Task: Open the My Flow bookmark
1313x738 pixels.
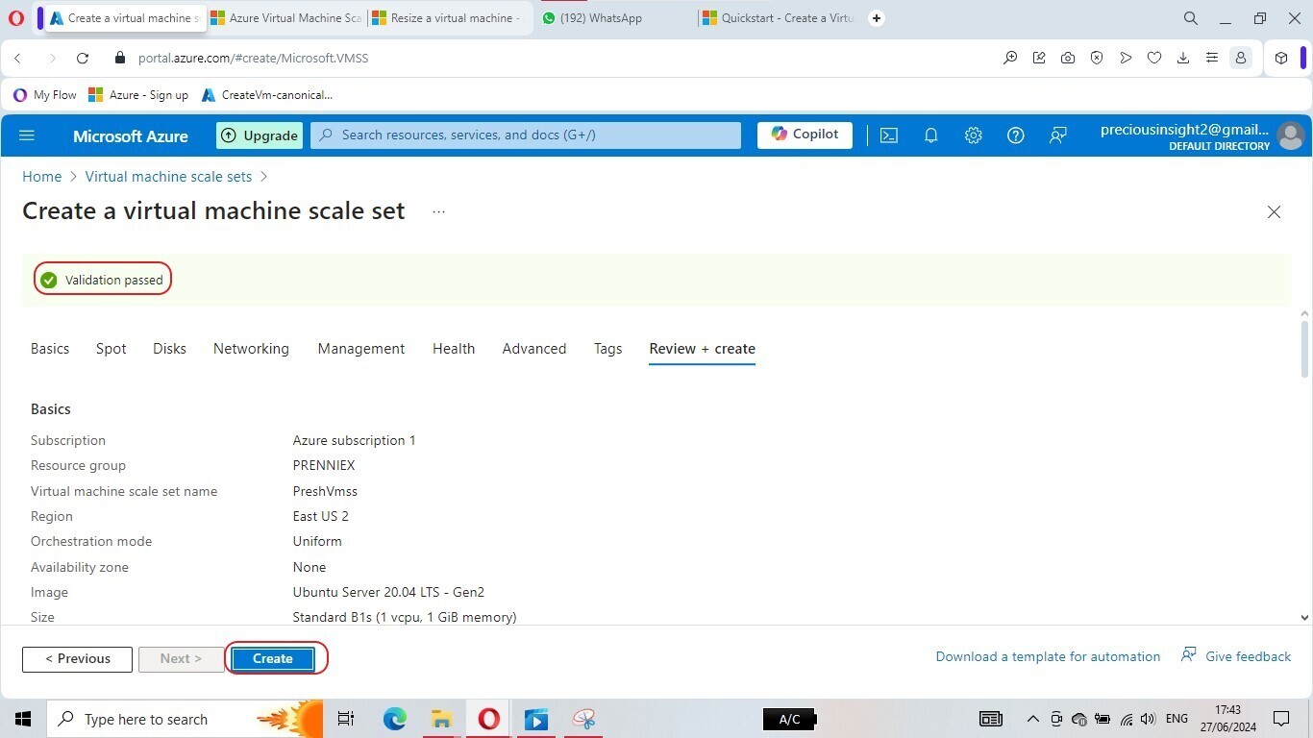Action: [45, 95]
